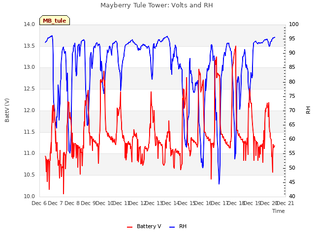Click the Dec 12 date label
This screenshot has width=315, height=236.
point(138,203)
